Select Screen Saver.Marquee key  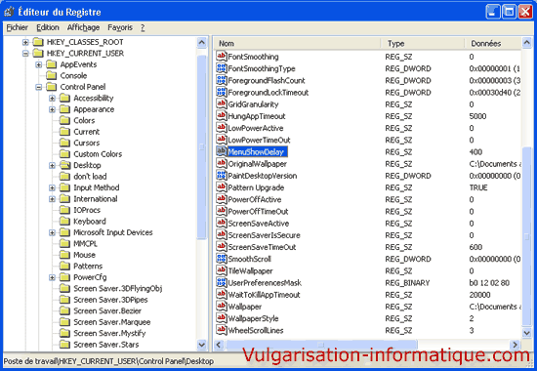112,322
